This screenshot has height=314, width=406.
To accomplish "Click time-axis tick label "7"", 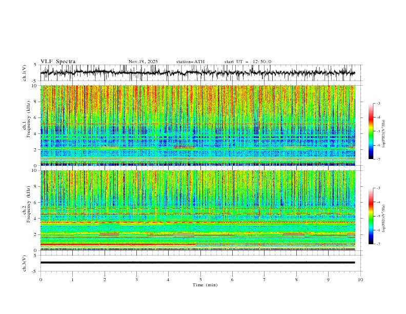I will click(265, 280).
